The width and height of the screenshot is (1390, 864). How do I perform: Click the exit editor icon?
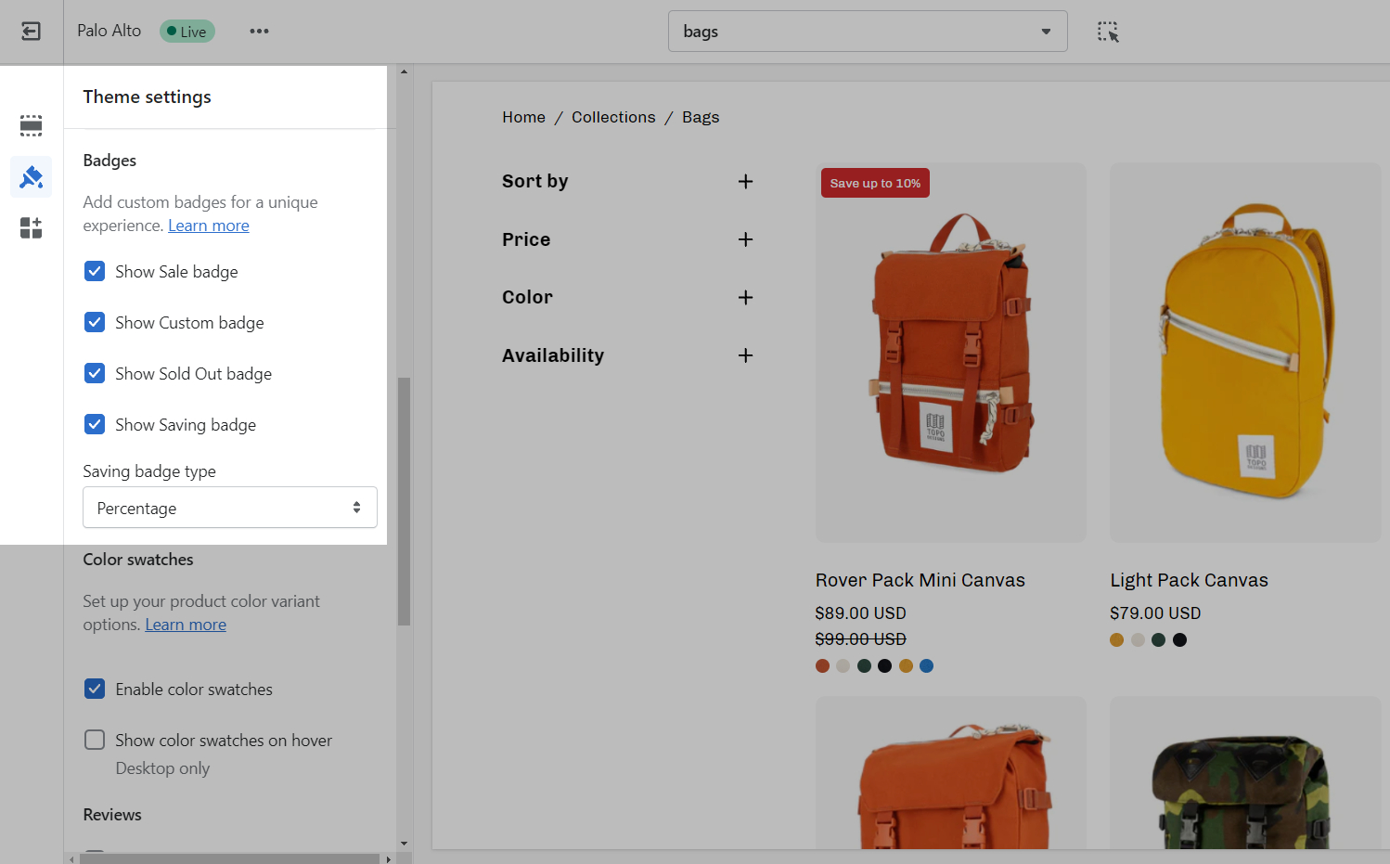31,32
